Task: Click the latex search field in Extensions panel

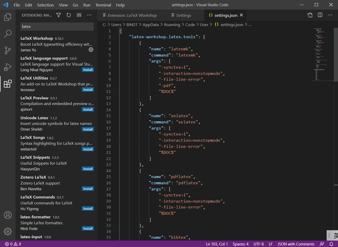Action: (x=57, y=27)
